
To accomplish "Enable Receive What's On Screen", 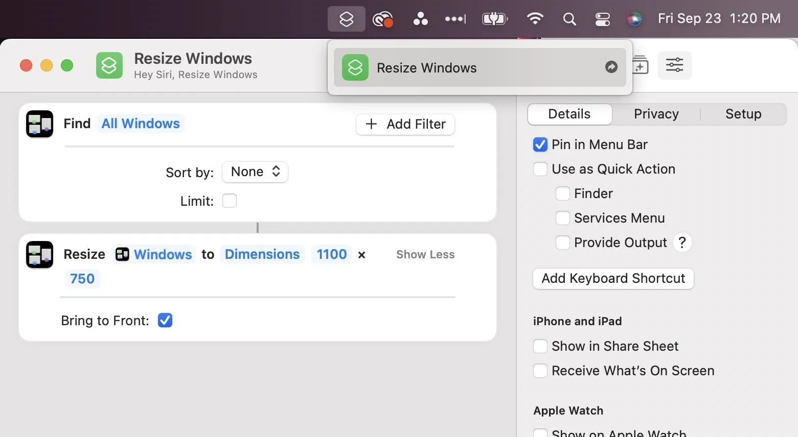I will (540, 371).
